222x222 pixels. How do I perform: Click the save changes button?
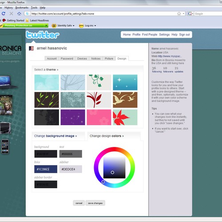coord(95,203)
